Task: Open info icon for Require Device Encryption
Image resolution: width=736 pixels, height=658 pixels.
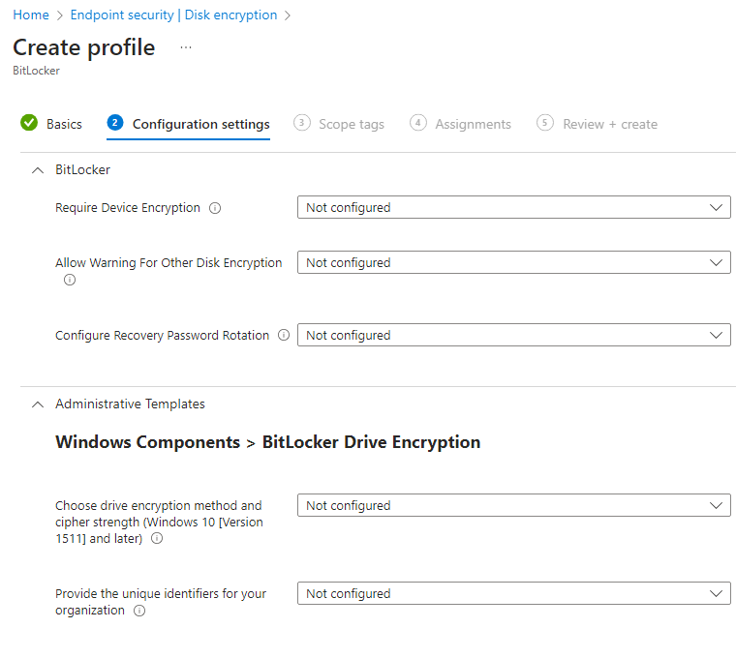Action: tap(215, 208)
